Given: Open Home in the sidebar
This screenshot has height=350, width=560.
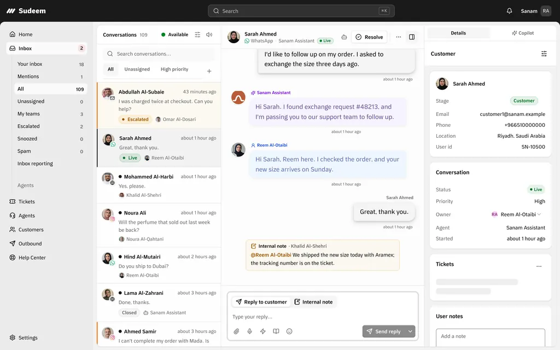Looking at the screenshot, I should tap(46, 34).
